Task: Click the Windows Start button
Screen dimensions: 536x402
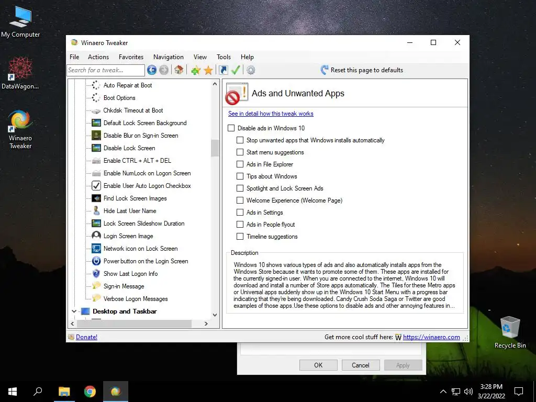Action: [x=13, y=392]
